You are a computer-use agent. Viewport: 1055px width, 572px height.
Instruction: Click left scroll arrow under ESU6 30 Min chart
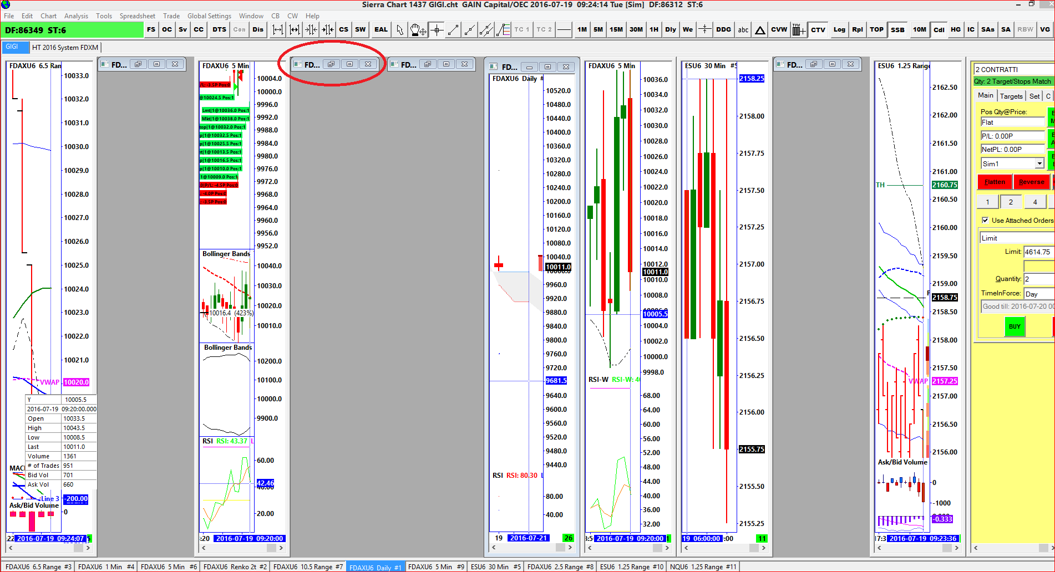[686, 548]
